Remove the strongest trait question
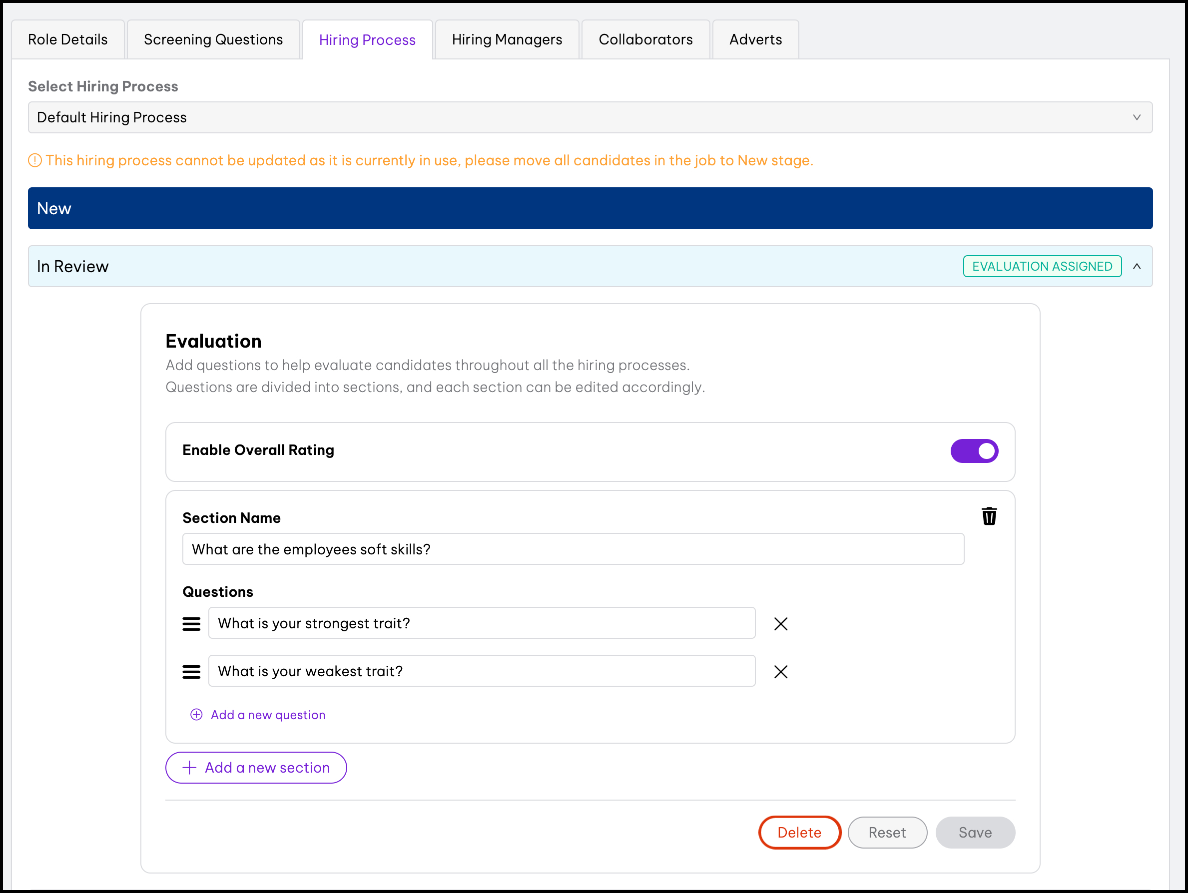 [x=780, y=623]
